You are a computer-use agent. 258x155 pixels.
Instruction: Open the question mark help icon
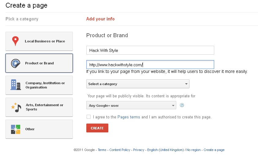point(182,105)
